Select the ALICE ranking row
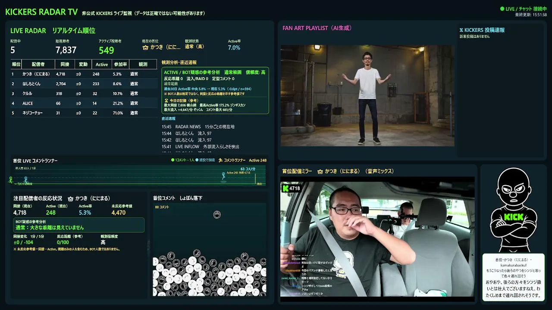The width and height of the screenshot is (552, 310). [x=84, y=103]
